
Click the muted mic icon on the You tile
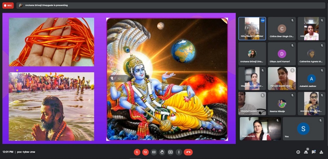pos(320,120)
